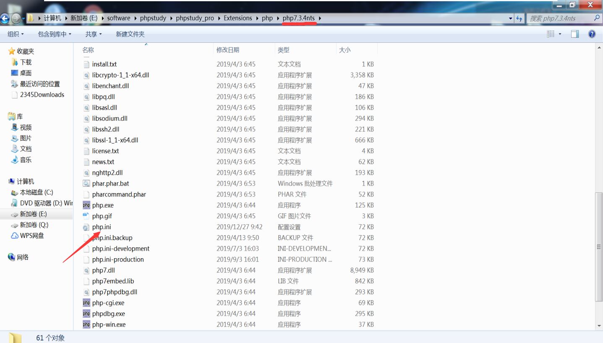Open the php-cgi.exe program icon

tap(86, 303)
